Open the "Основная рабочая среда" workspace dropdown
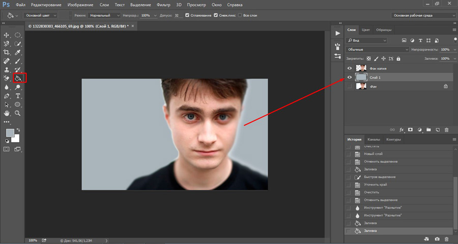 click(423, 16)
